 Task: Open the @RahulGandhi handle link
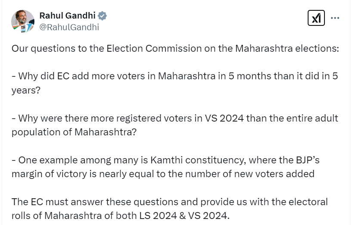tap(69, 27)
